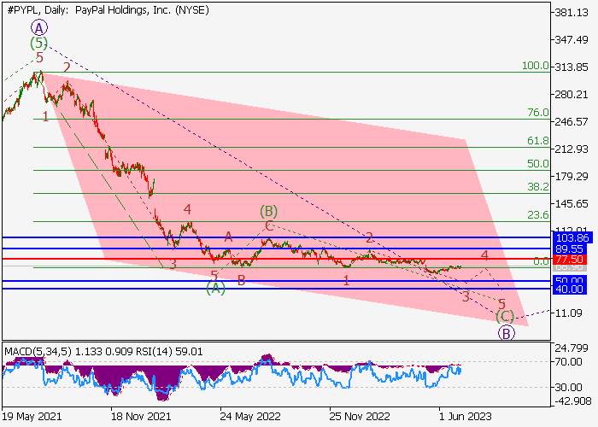Click the red 77.50 price tag

tap(570, 260)
